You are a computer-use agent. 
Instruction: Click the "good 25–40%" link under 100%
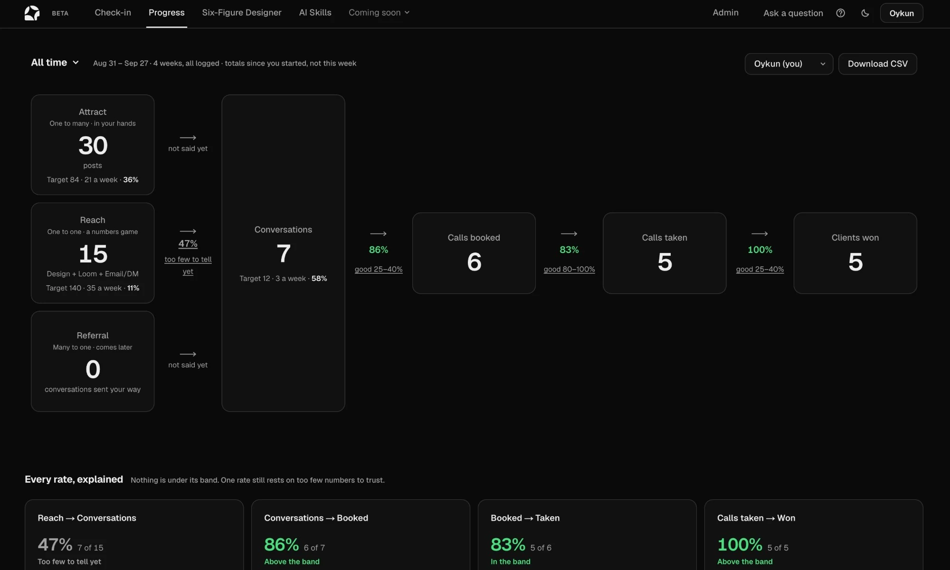760,269
